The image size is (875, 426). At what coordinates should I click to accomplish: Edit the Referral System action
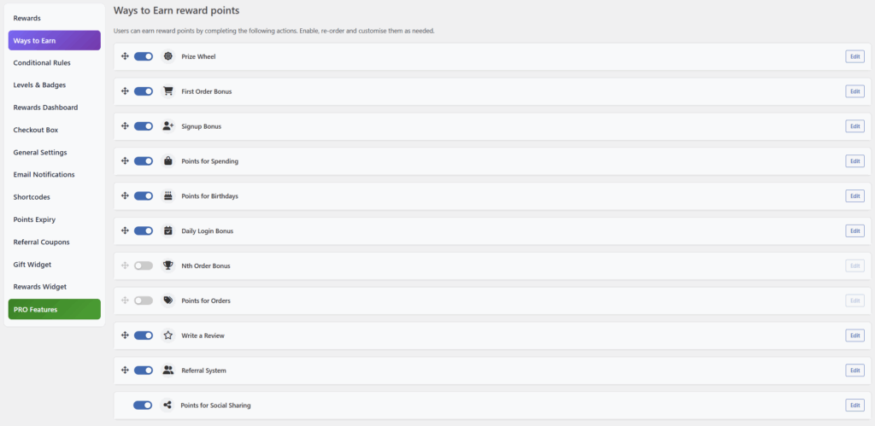point(854,371)
